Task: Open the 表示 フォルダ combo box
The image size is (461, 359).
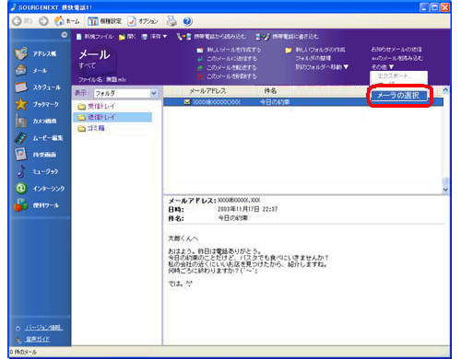Action: pos(126,93)
